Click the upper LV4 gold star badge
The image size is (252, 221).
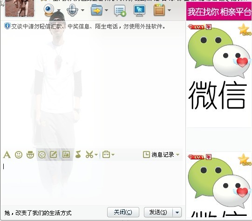click(244, 29)
